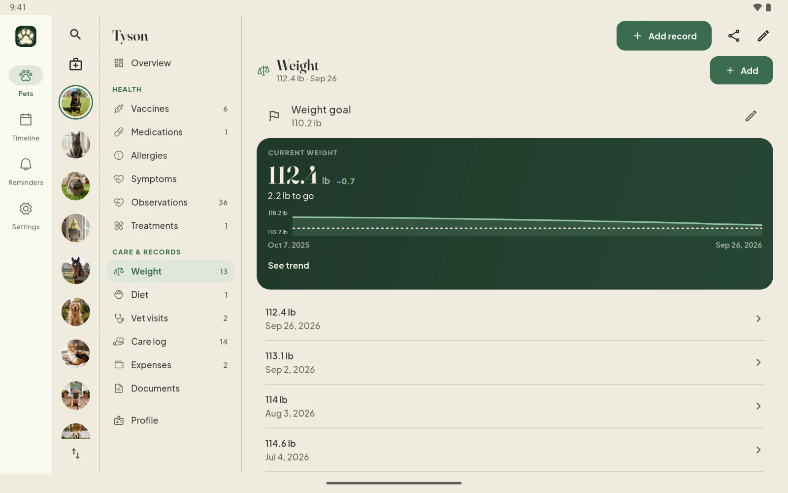The height and width of the screenshot is (493, 788).
Task: Select the Pets navigation item
Action: [26, 82]
